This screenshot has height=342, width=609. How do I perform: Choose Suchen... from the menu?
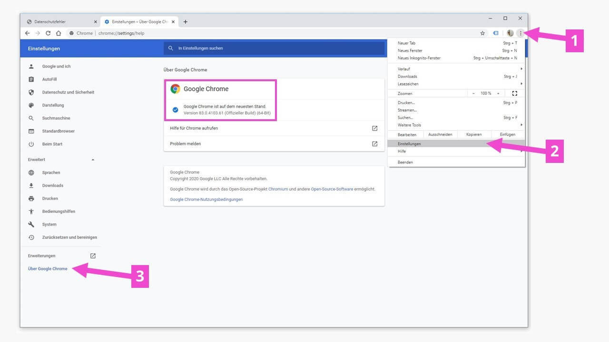pyautogui.click(x=456, y=117)
